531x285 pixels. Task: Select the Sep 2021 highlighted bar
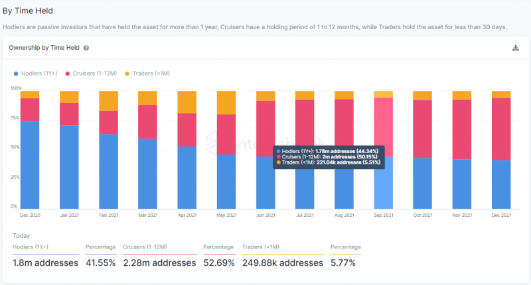(x=384, y=150)
